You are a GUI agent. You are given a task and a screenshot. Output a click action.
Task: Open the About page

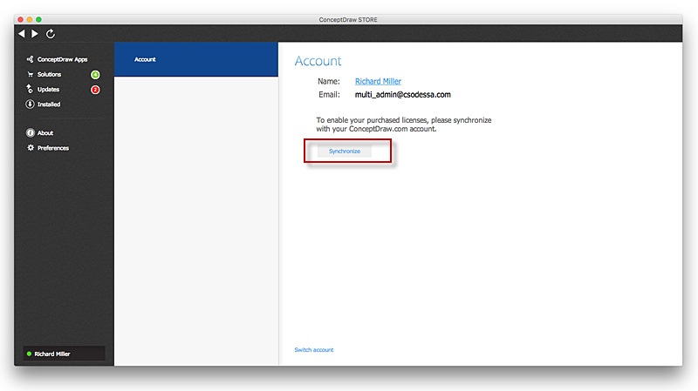pos(45,133)
